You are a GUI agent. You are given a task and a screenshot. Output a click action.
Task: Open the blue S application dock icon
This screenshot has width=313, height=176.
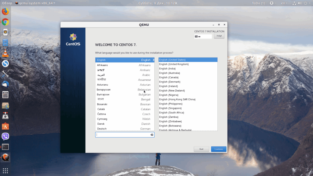(6, 64)
